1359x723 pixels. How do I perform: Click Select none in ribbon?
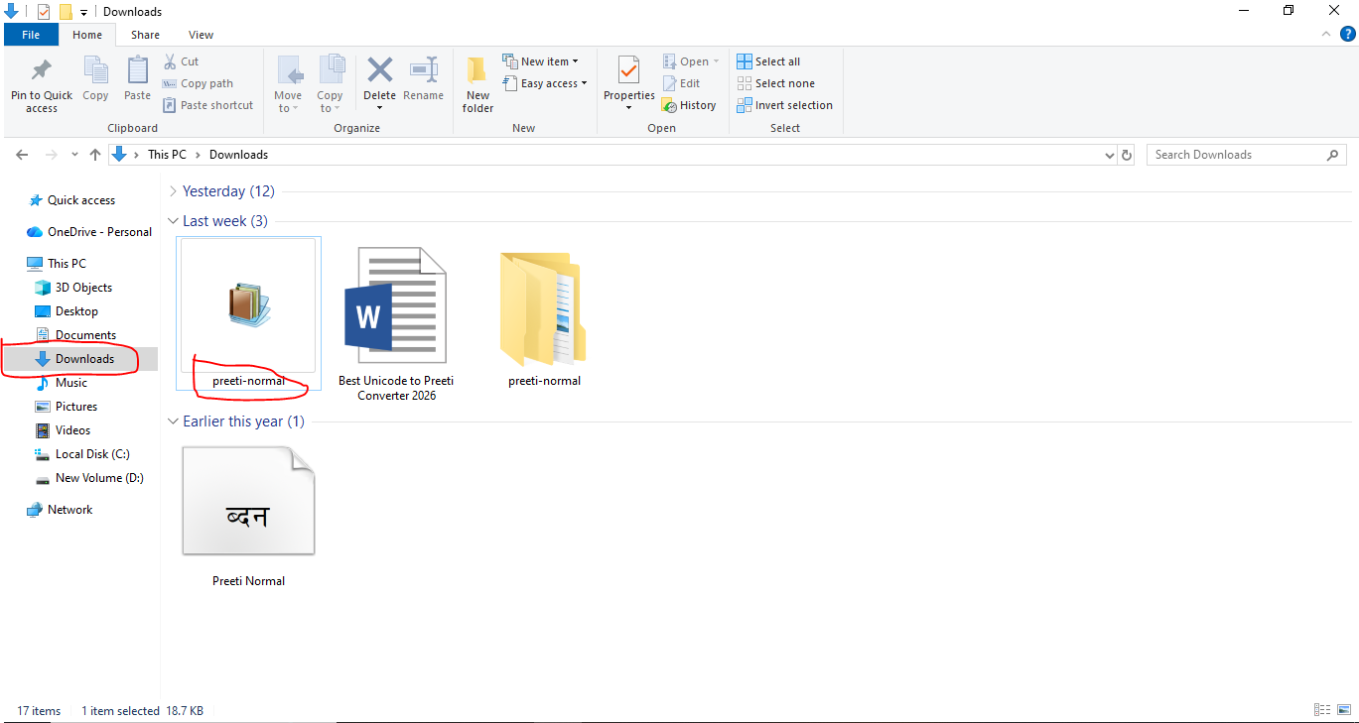pos(775,83)
